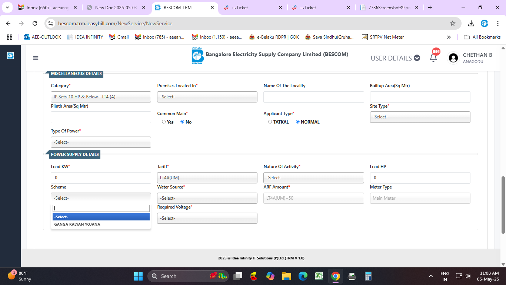Open File Explorer from taskbar
Image resolution: width=506 pixels, height=285 pixels.
click(286, 276)
